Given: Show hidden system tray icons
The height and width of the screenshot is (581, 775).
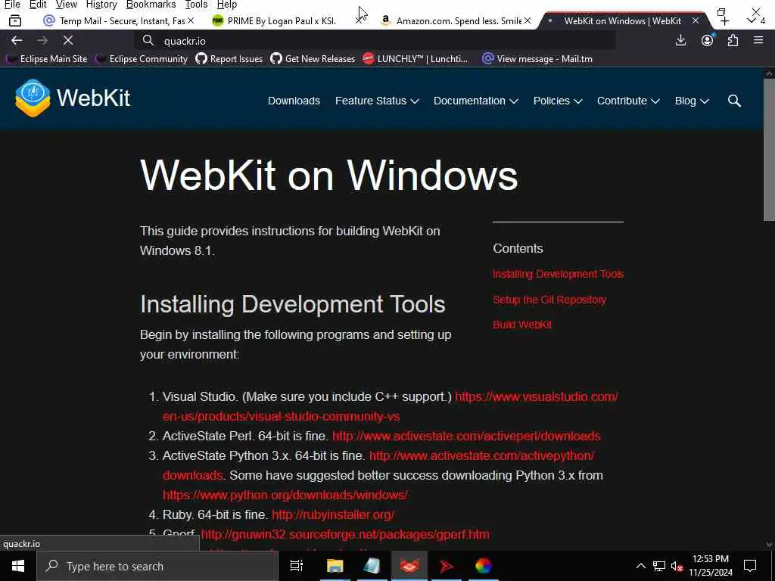Looking at the screenshot, I should tap(640, 566).
